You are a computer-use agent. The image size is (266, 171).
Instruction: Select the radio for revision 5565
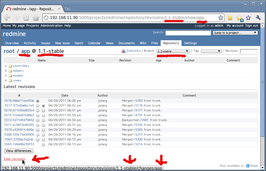click(44, 145)
